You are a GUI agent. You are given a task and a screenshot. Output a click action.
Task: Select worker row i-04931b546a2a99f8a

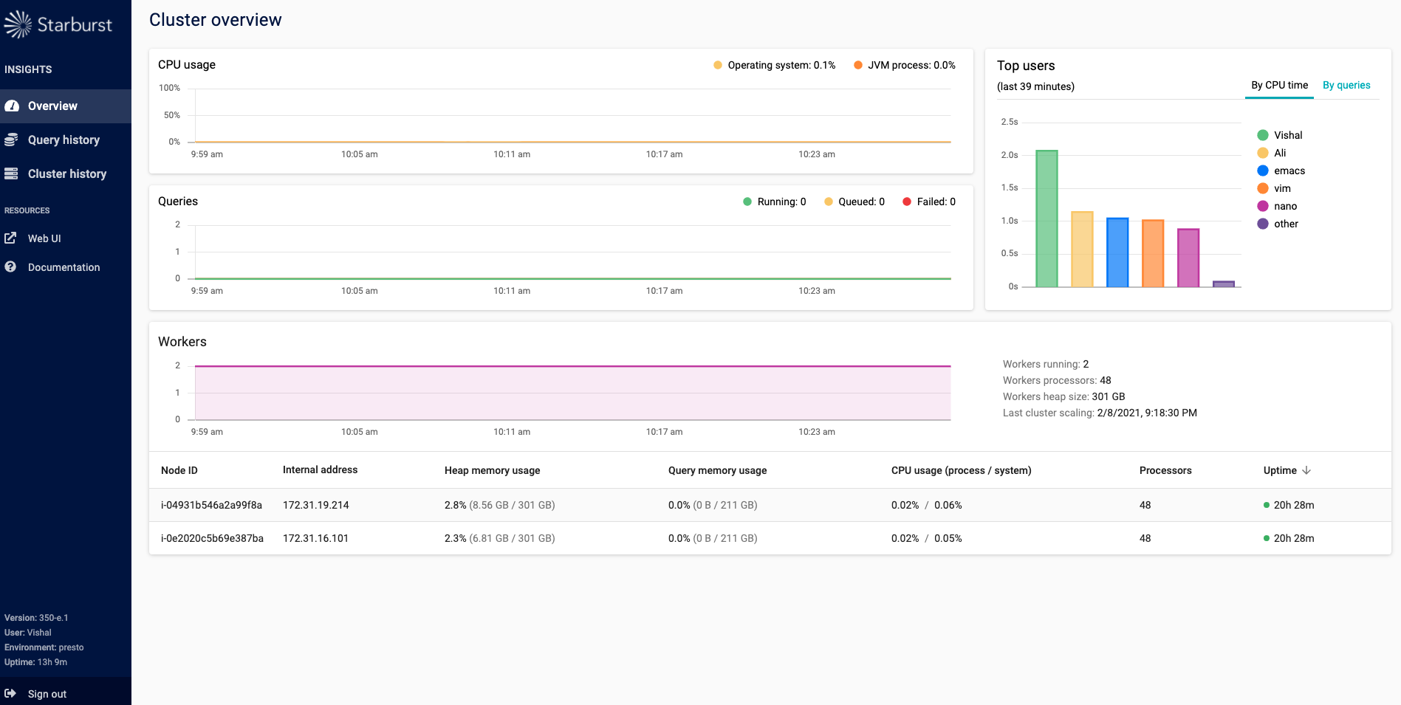(x=211, y=506)
